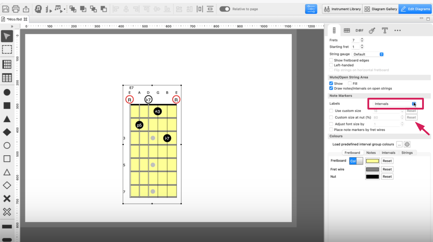Screen dimensions: 433x242
Task: Save the diagram file
Action: pos(6,9)
